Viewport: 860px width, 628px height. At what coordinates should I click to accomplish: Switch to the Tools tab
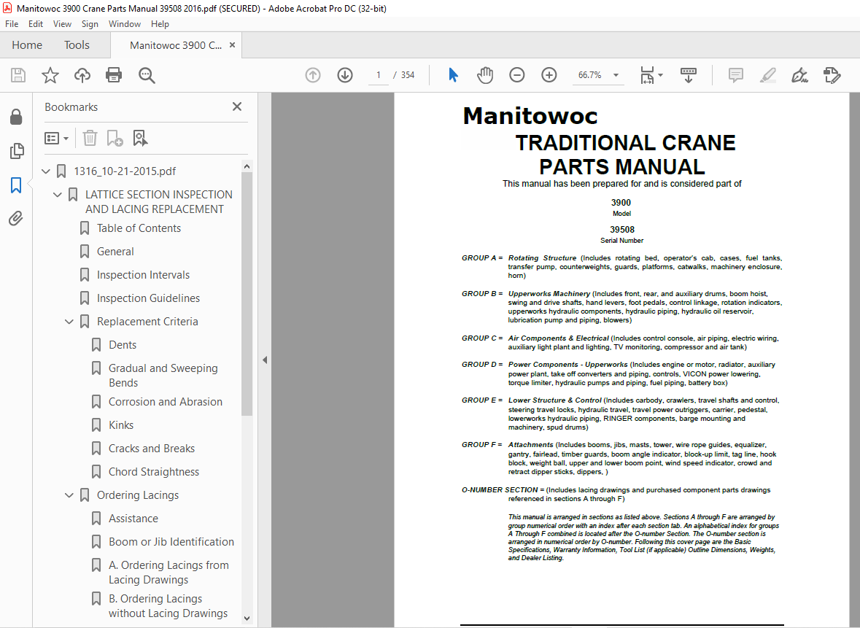coord(77,45)
